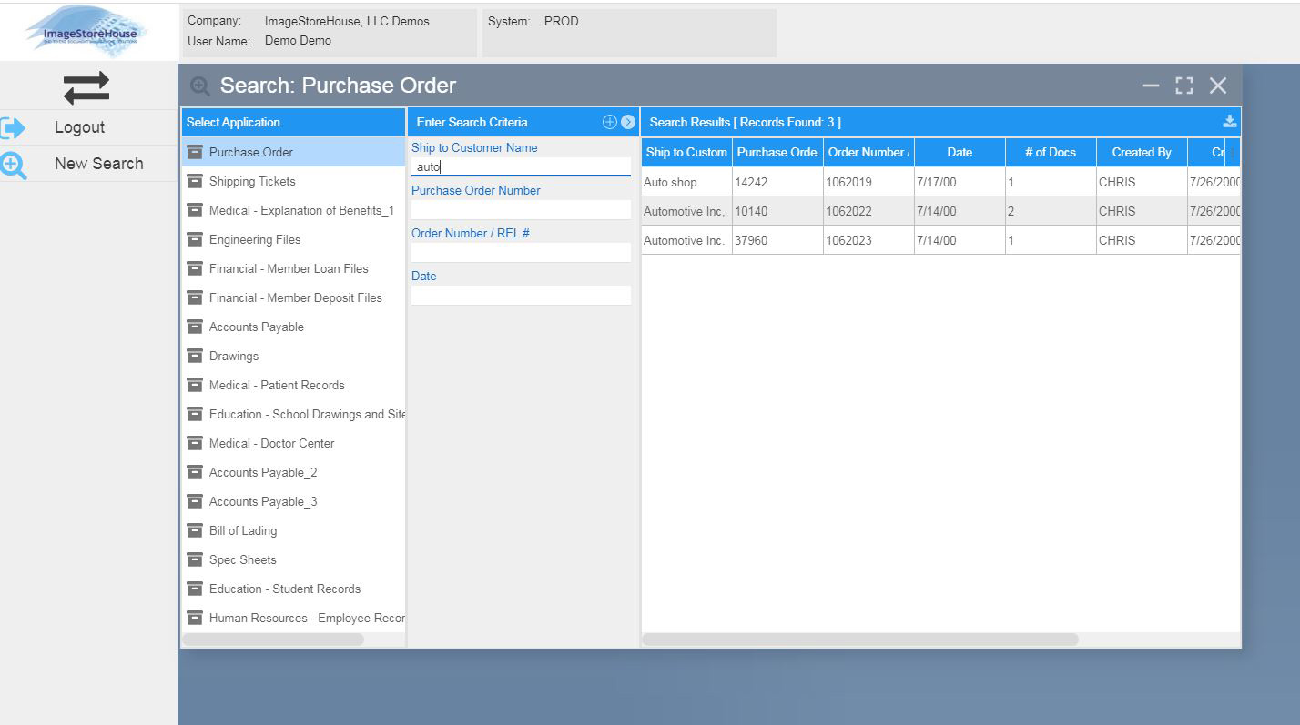Click order number 1062022 cell
Image resolution: width=1300 pixels, height=725 pixels.
(868, 211)
